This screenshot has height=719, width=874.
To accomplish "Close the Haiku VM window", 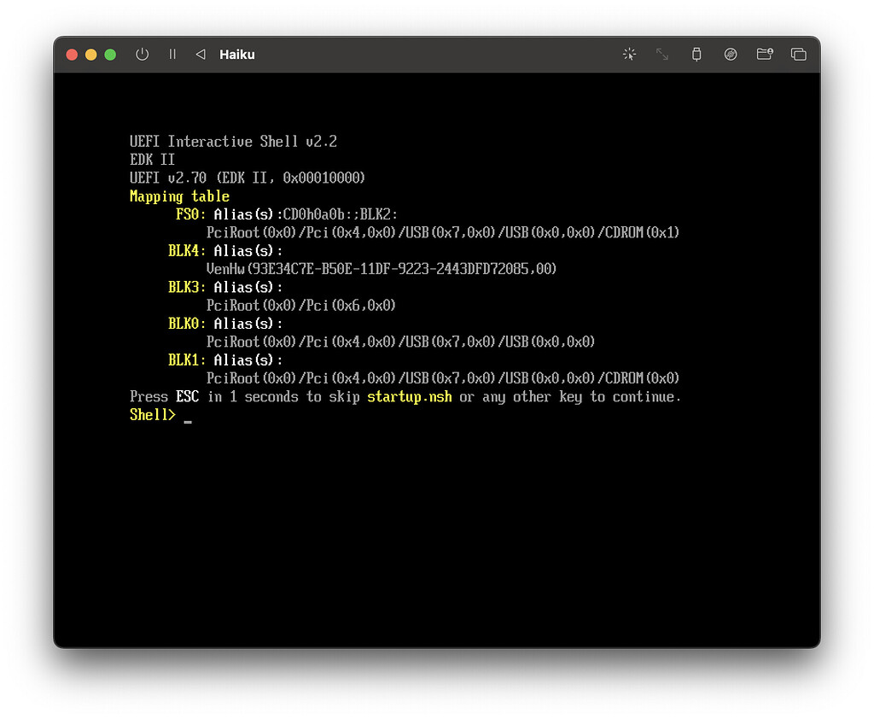I will (x=72, y=55).
